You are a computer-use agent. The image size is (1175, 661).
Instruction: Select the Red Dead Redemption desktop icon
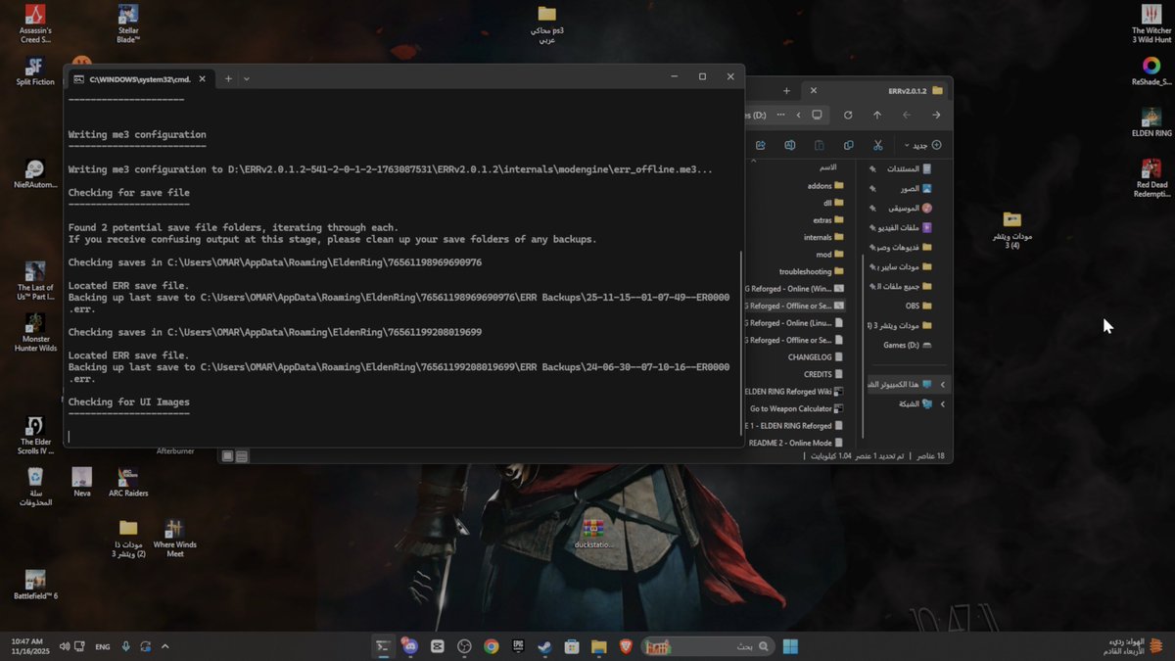pos(1151,179)
